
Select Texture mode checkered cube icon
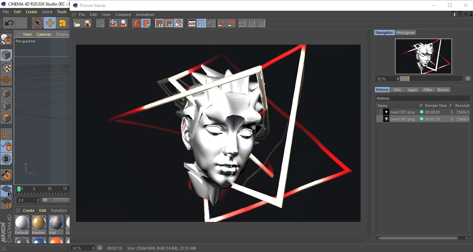[6, 67]
